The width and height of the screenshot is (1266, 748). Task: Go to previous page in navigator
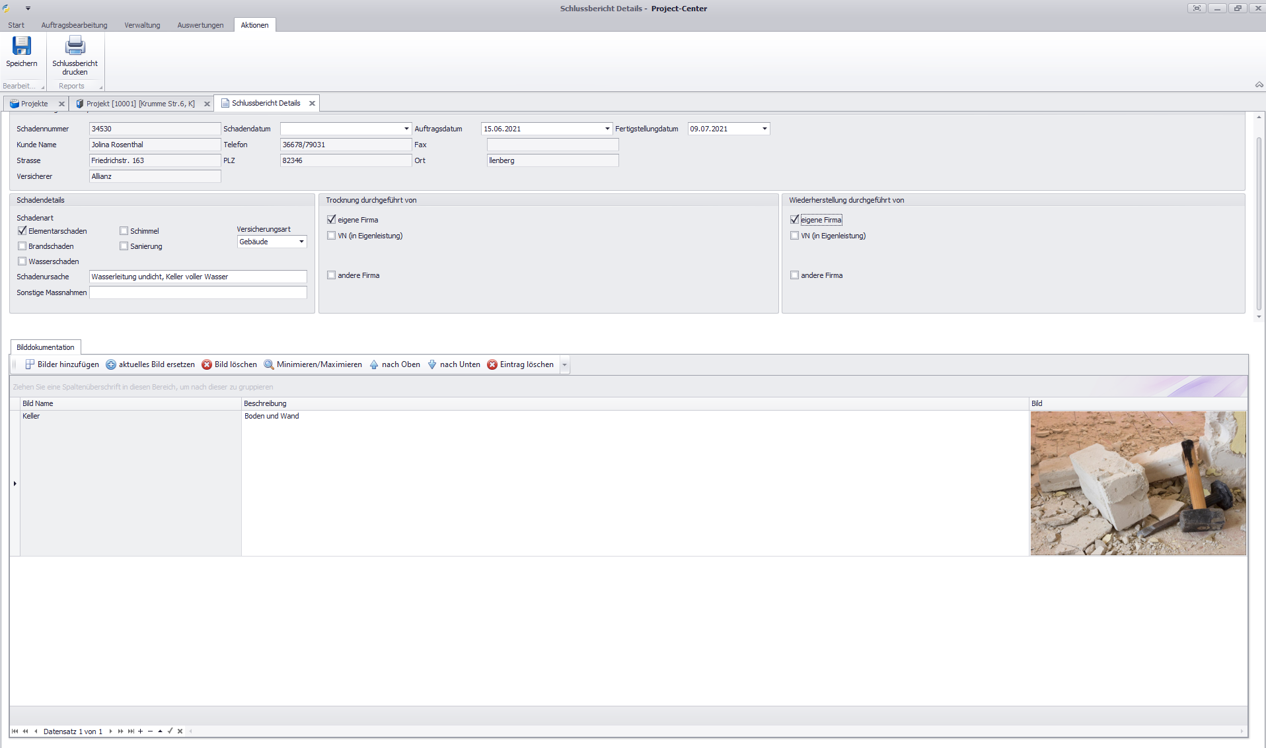coord(25,731)
